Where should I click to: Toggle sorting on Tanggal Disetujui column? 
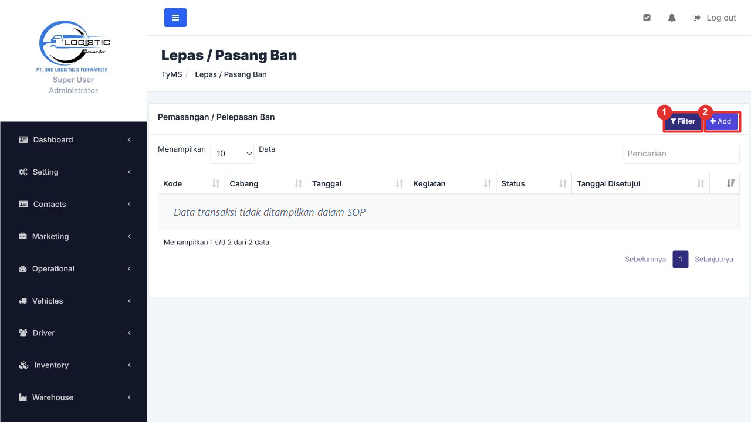click(701, 183)
